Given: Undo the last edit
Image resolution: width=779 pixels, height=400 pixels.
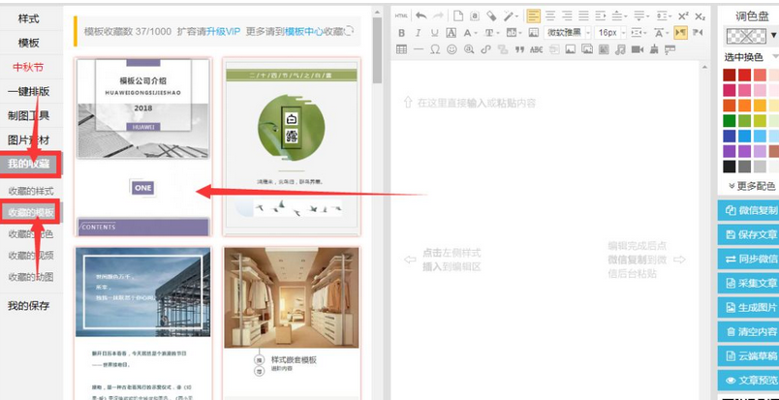Looking at the screenshot, I should [x=421, y=15].
